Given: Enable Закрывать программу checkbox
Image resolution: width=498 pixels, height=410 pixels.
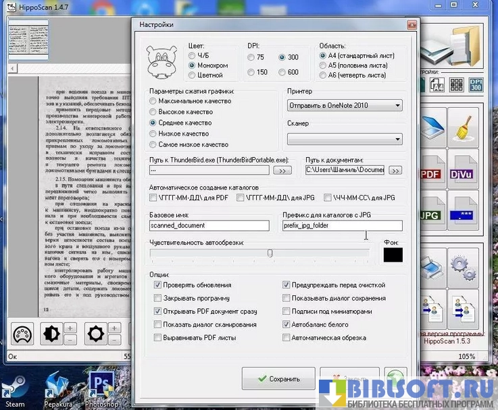Looking at the screenshot, I should pos(157,298).
